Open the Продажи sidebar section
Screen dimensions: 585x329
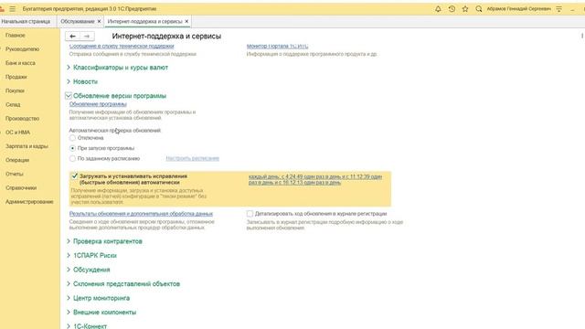(16, 77)
